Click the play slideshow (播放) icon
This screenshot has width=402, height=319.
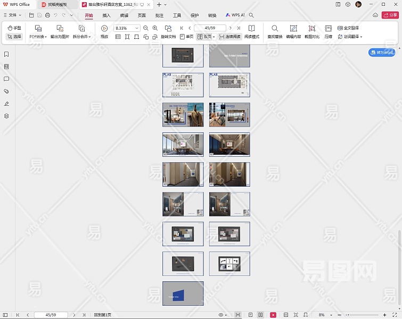coord(104,28)
